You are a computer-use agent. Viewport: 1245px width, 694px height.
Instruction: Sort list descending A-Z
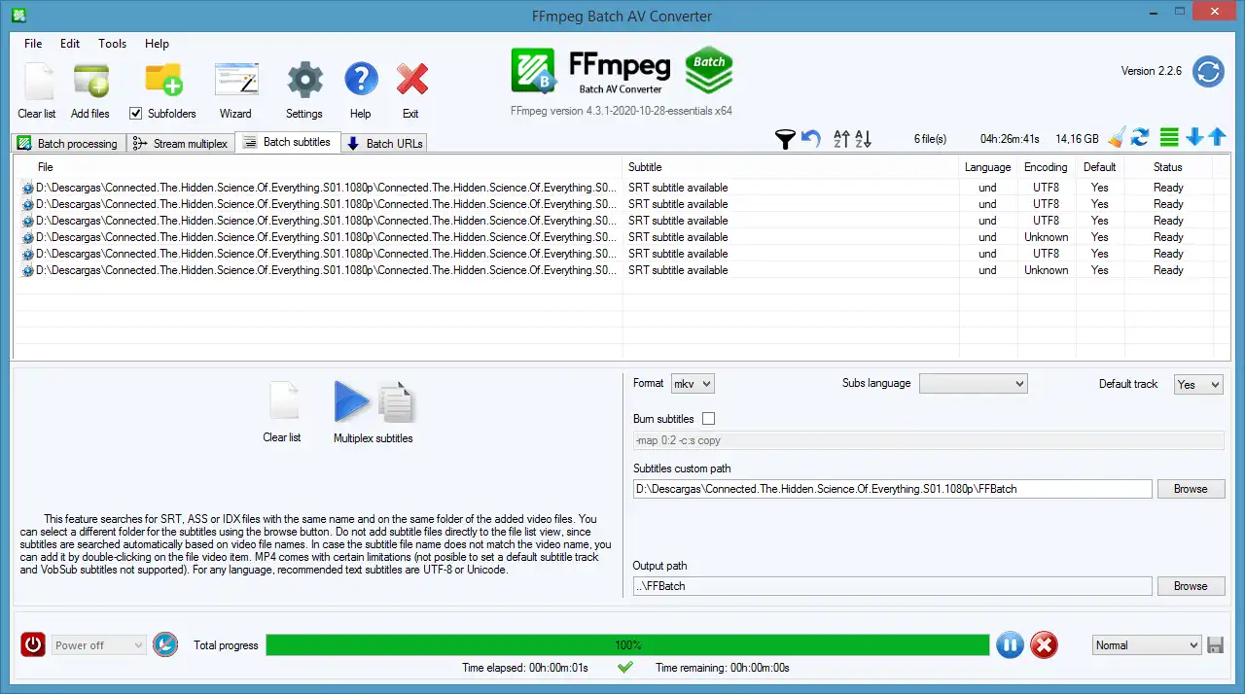pyautogui.click(x=863, y=139)
